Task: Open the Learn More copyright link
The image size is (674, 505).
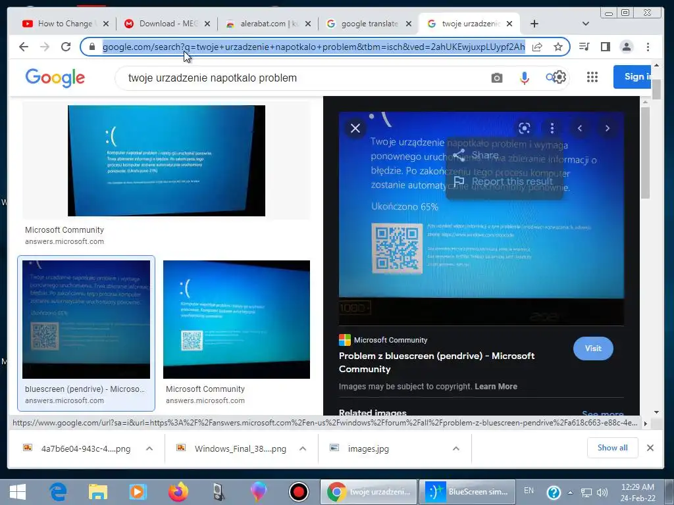Action: (x=496, y=387)
